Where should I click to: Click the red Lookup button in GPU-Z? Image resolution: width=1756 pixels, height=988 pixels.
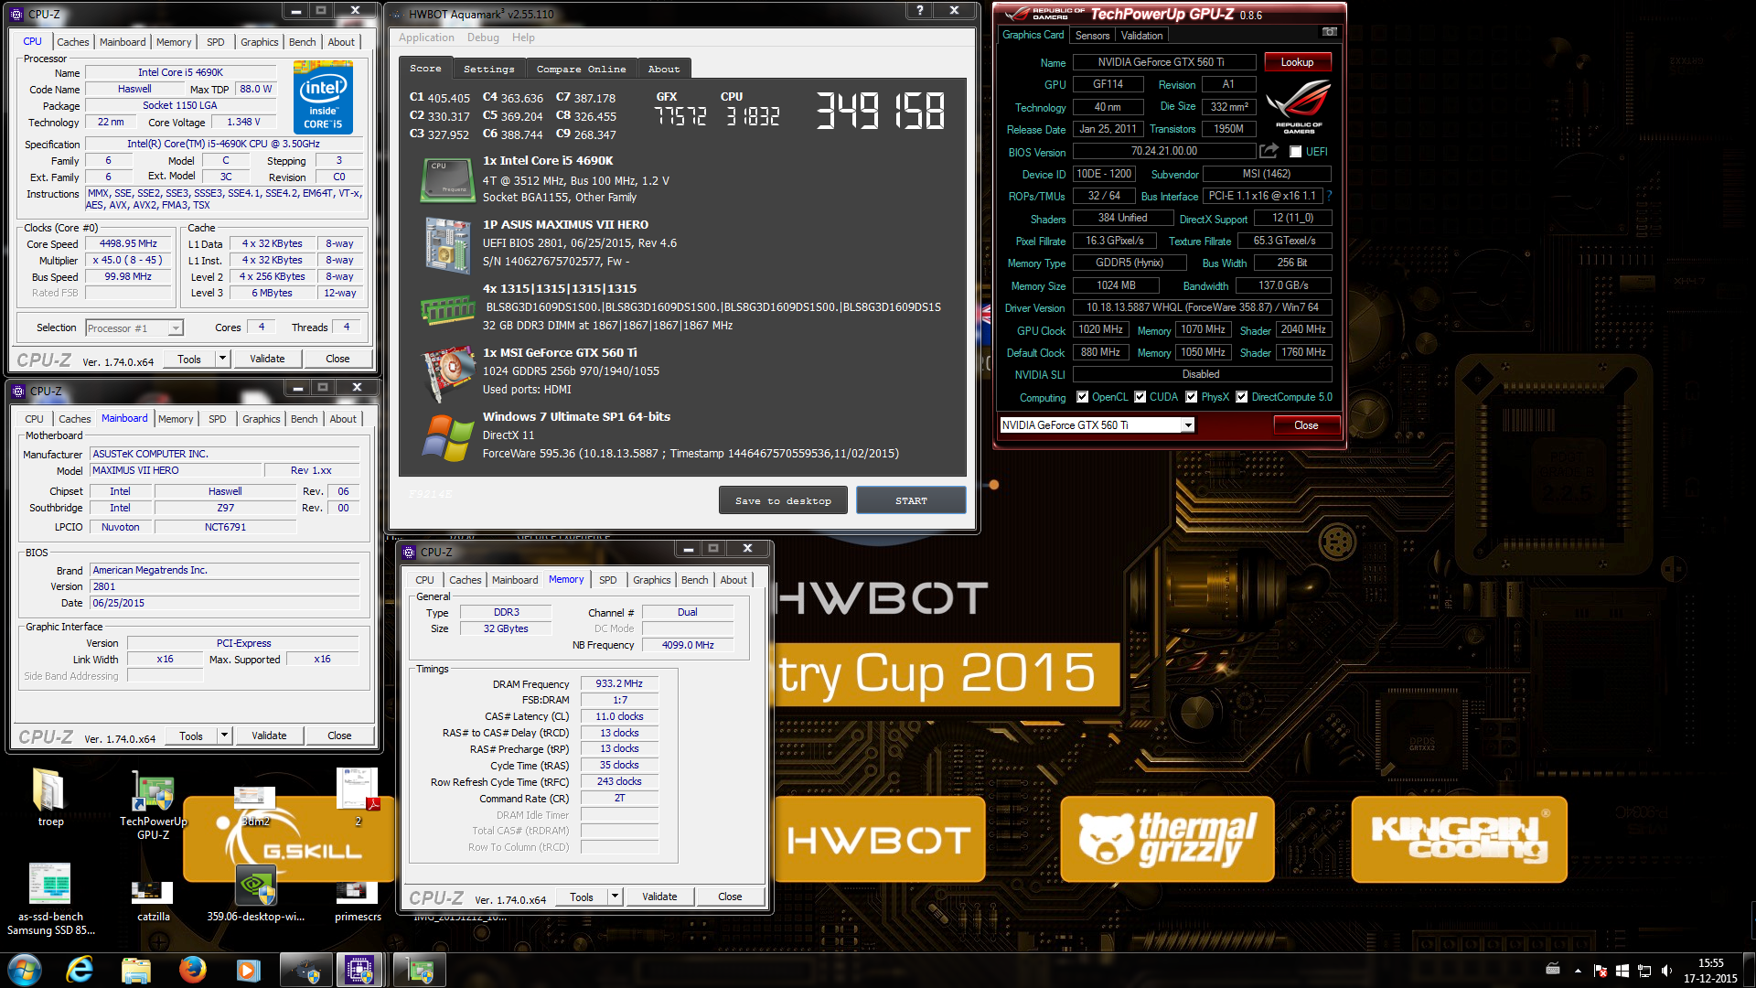click(x=1297, y=62)
